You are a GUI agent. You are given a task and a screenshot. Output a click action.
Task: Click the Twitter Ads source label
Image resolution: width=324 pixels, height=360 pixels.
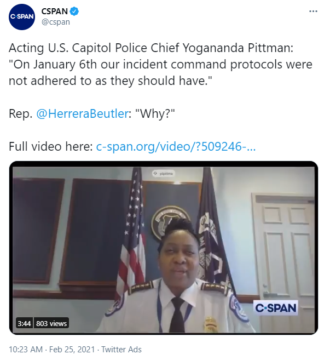121,350
